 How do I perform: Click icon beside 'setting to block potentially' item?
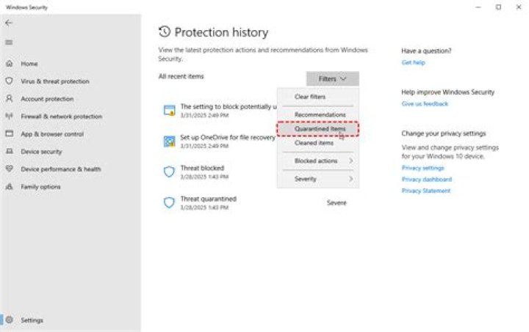coord(170,111)
